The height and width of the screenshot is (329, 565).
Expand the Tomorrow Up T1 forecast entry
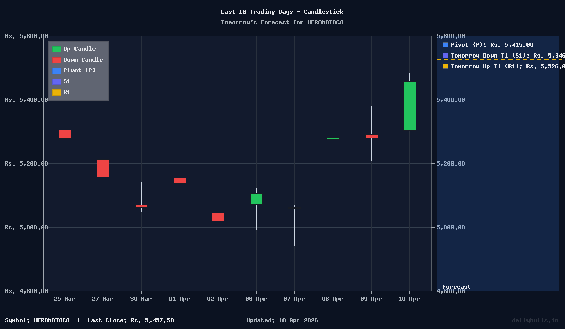pos(503,66)
